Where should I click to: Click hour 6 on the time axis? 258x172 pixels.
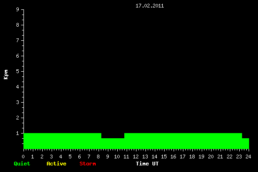79,157
